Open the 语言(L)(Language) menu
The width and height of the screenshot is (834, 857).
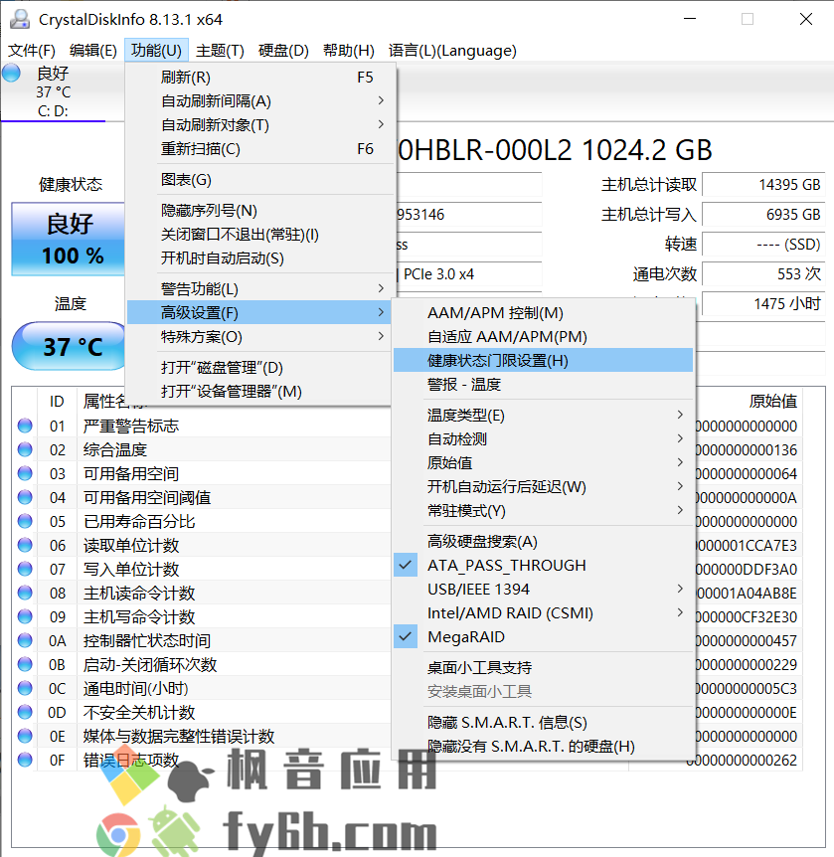point(452,51)
